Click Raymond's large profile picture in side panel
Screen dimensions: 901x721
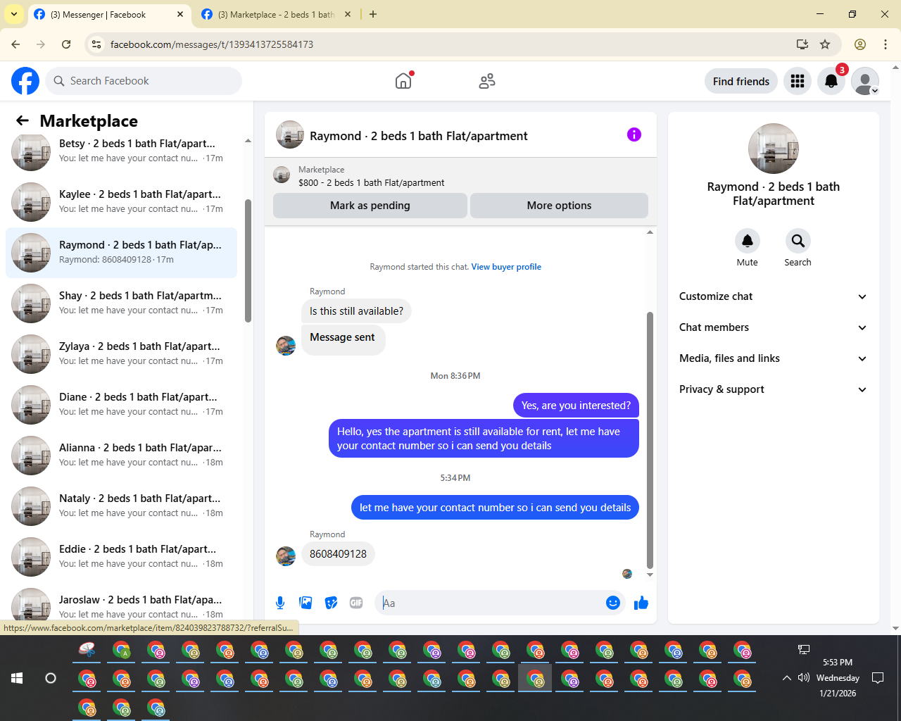(x=774, y=149)
